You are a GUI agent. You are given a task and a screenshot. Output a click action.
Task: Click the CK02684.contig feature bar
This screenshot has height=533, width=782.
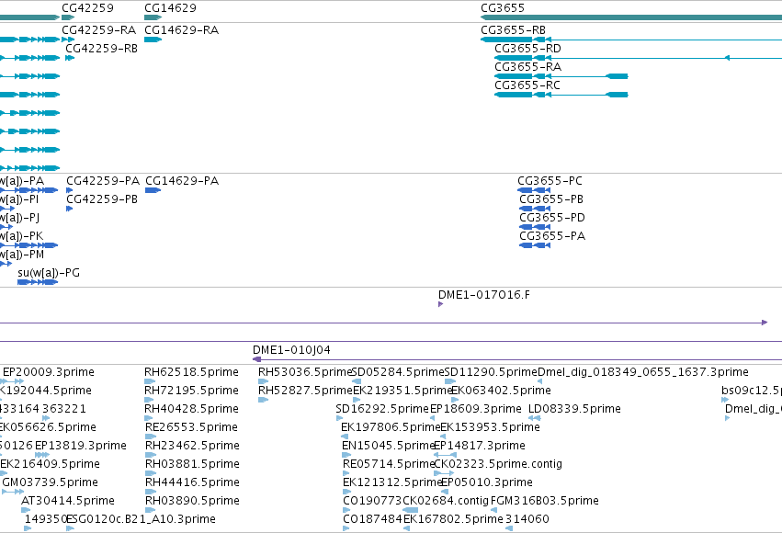411,510
